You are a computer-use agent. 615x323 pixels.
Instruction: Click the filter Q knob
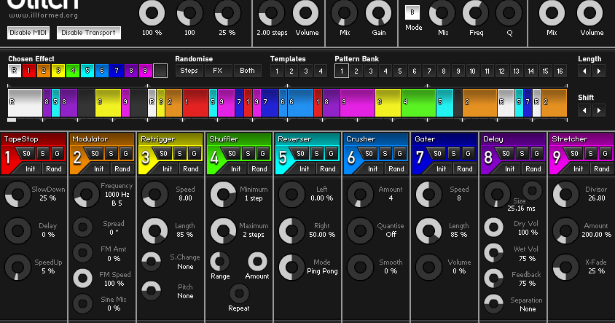[x=509, y=13]
